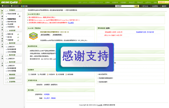The image size is (169, 108).
Task: Open the 免备案海外主机 sponsor link
Action: 141,32
